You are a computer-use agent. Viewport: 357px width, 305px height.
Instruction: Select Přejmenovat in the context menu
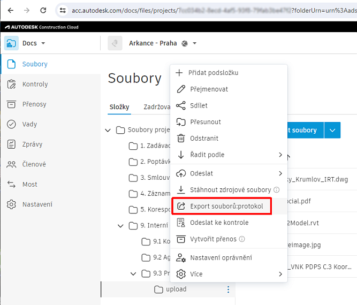click(209, 89)
